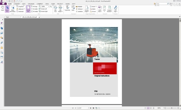Enable continuous facing view mode
The height and width of the screenshot is (110, 181).
154,108
